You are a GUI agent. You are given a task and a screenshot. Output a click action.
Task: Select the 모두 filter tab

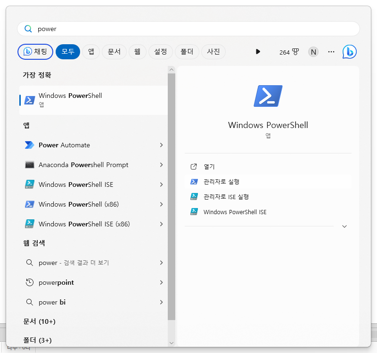tap(68, 52)
